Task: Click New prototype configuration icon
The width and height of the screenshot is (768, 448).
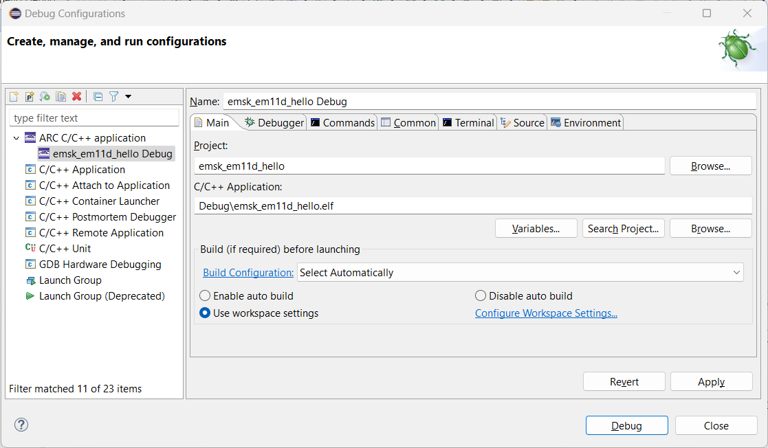Action: 30,96
